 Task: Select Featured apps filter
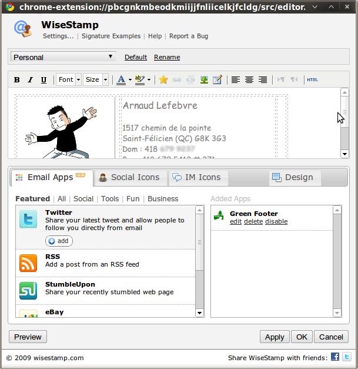point(33,199)
